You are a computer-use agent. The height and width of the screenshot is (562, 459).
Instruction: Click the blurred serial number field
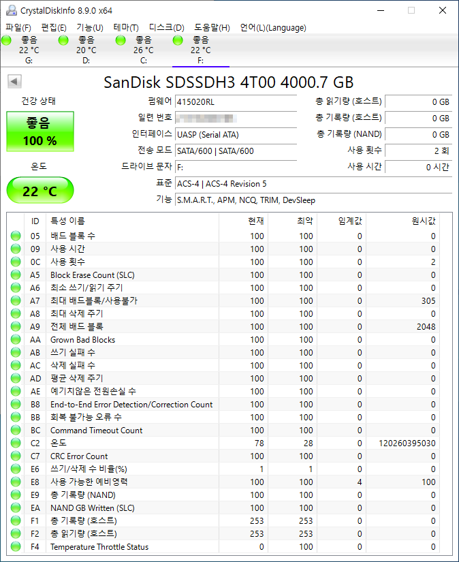[236, 118]
